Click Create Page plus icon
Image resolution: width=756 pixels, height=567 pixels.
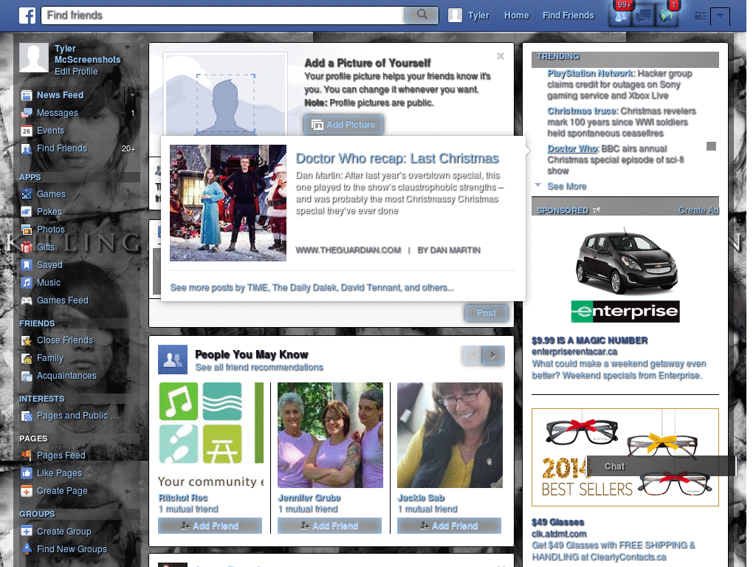[27, 491]
